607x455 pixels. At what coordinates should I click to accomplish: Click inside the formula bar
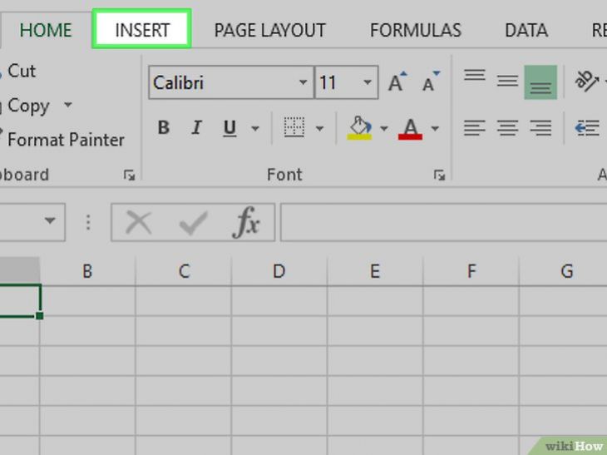coord(444,222)
